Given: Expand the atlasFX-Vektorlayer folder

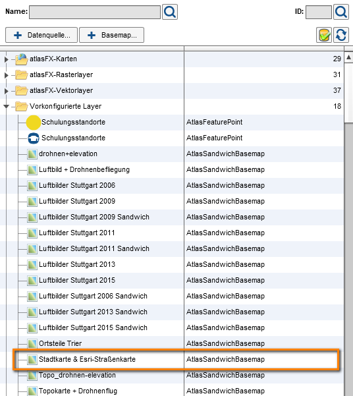Looking at the screenshot, I should pyautogui.click(x=7, y=91).
